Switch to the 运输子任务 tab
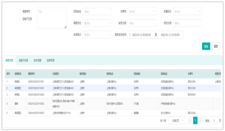The width and height of the screenshot is (225, 131). coord(23,60)
